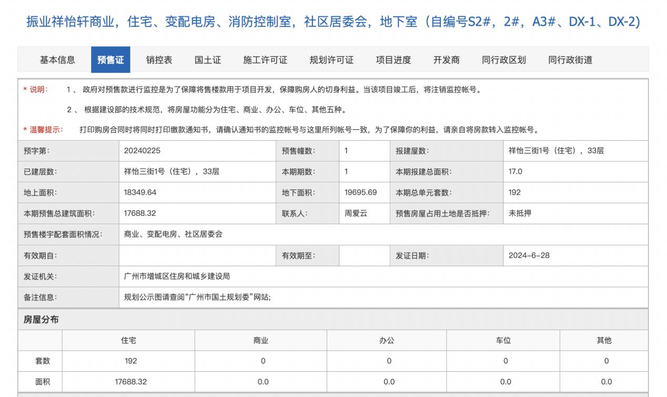Click the 地下面积 value 19695.69
The height and width of the screenshot is (397, 667).
[361, 193]
